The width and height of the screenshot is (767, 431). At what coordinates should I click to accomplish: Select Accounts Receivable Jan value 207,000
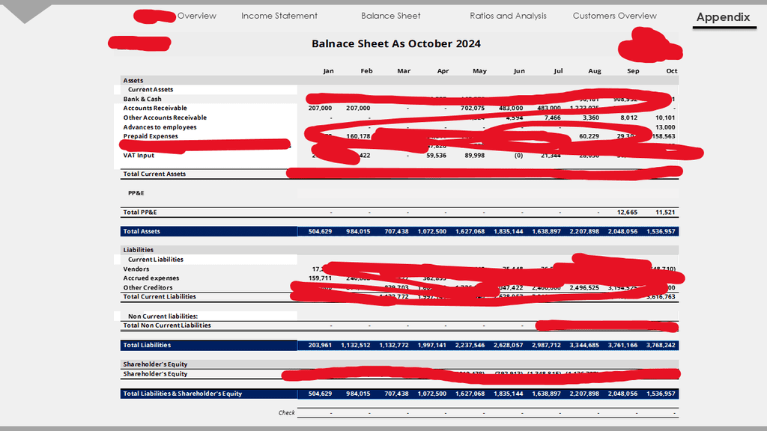(x=320, y=108)
